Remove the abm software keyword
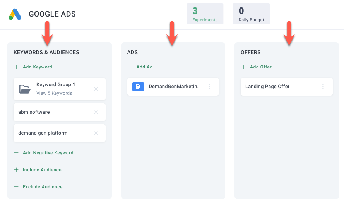The width and height of the screenshot is (344, 205). pos(96,112)
